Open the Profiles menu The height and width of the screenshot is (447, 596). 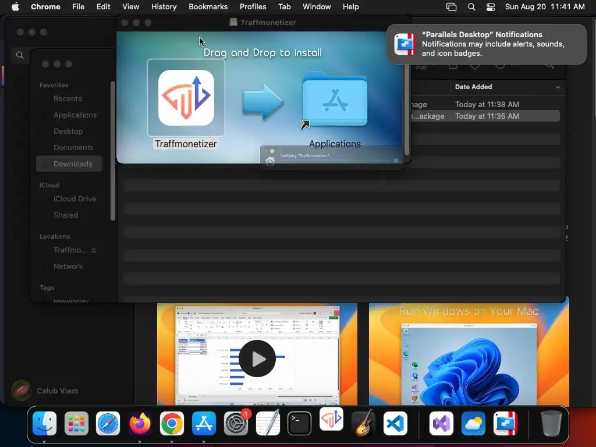click(253, 7)
